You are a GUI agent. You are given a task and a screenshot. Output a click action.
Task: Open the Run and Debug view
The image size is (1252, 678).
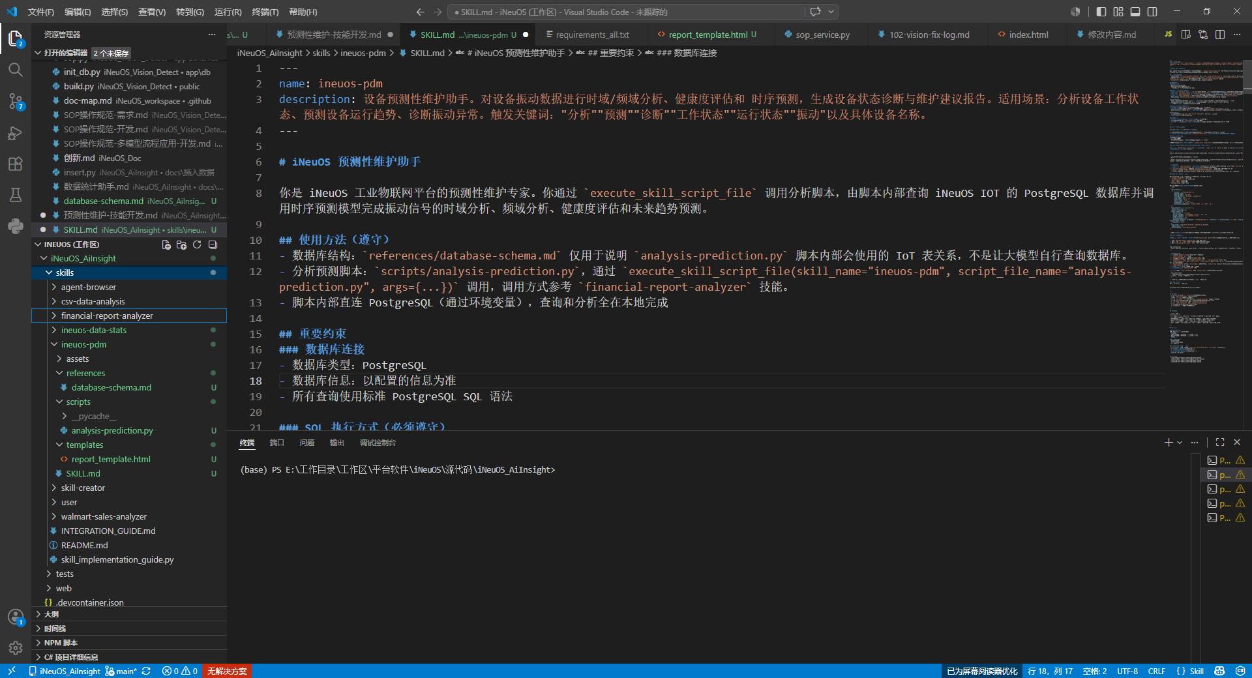[16, 133]
